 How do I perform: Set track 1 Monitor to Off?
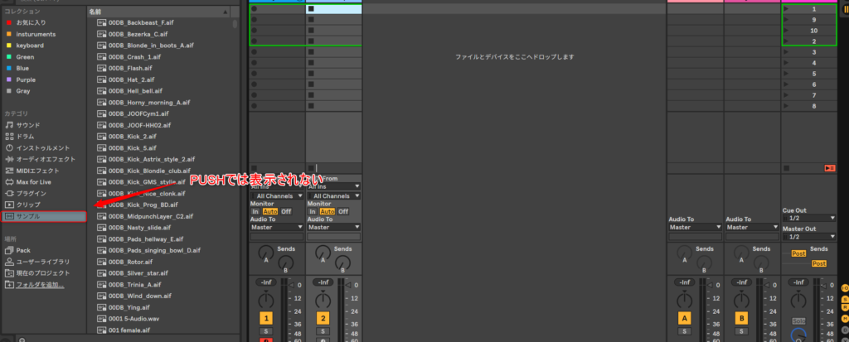tap(285, 211)
